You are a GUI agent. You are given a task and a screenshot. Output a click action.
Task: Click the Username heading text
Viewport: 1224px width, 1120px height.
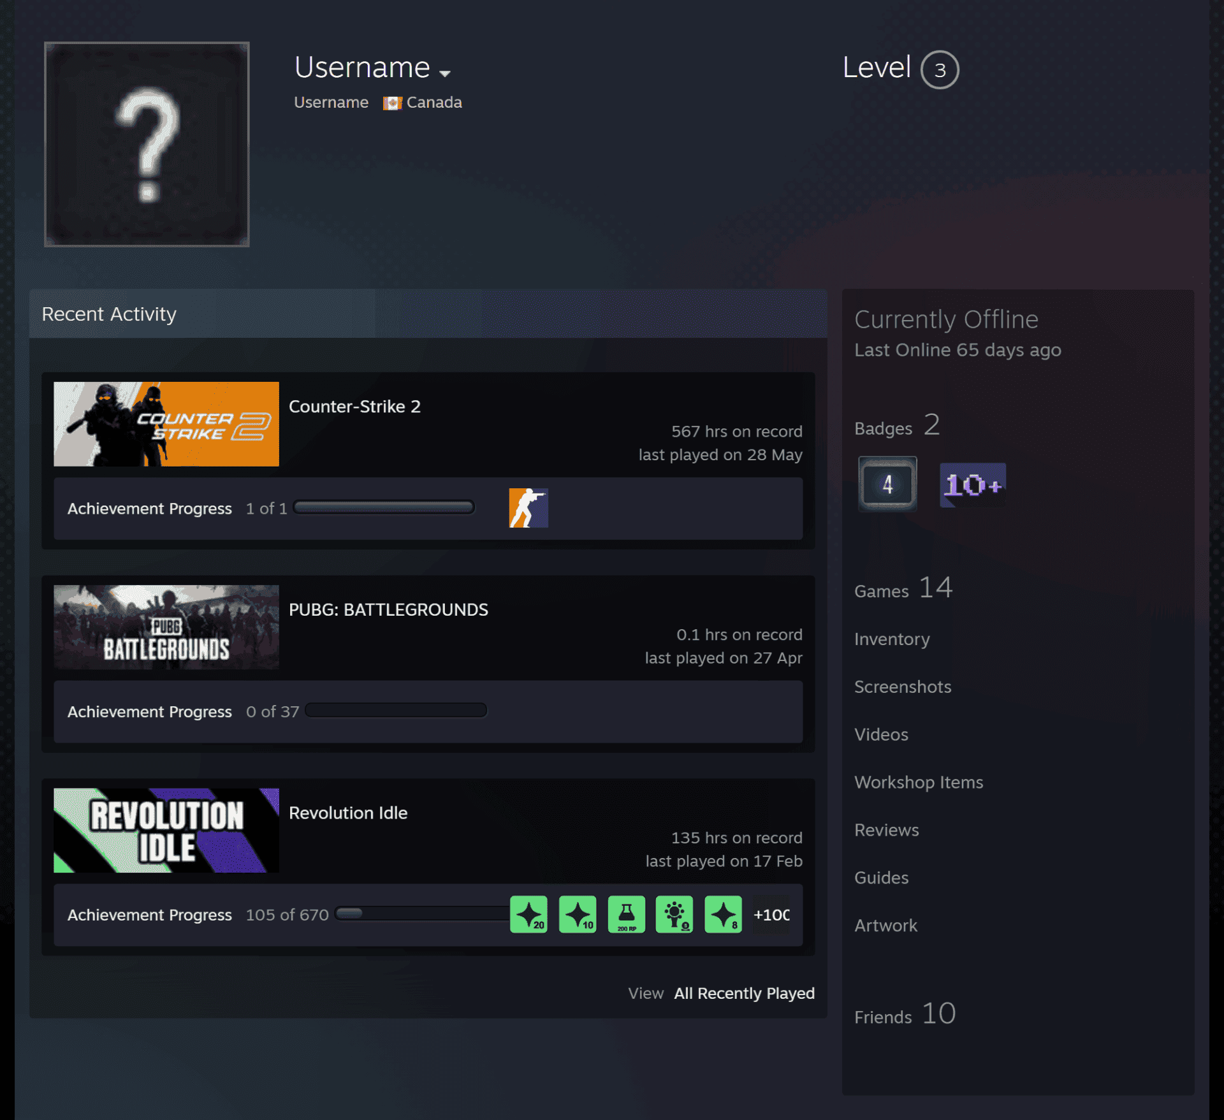pos(362,68)
